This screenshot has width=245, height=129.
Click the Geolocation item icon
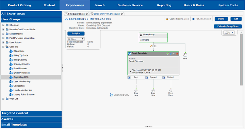(11, 86)
